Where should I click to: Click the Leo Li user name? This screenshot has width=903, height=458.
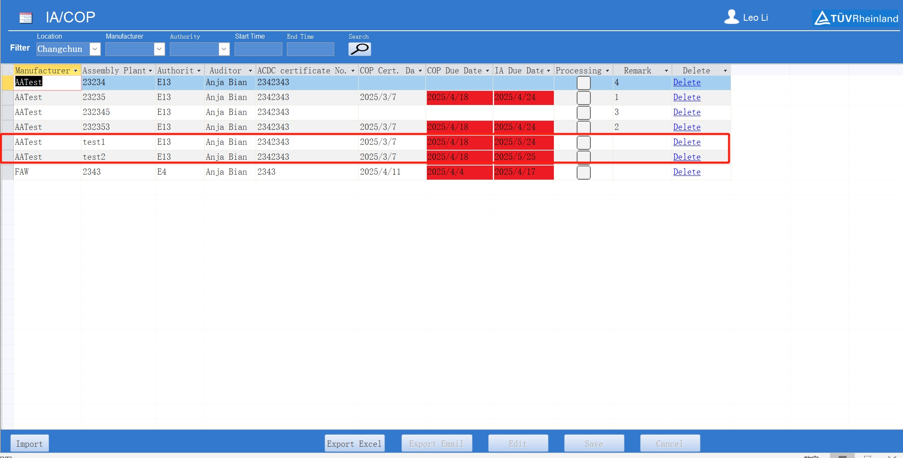[756, 18]
